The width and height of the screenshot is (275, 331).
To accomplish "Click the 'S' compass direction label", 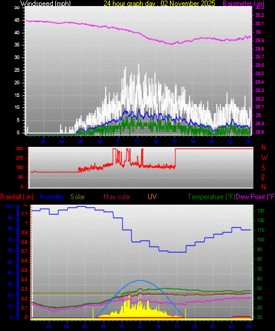I will pyautogui.click(x=263, y=168).
